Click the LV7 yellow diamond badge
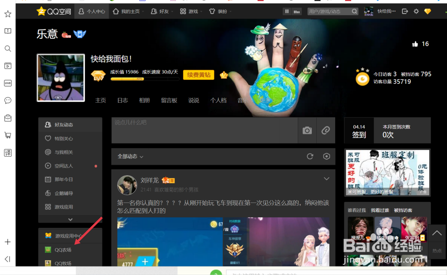This screenshot has width=447, height=275. point(98,75)
